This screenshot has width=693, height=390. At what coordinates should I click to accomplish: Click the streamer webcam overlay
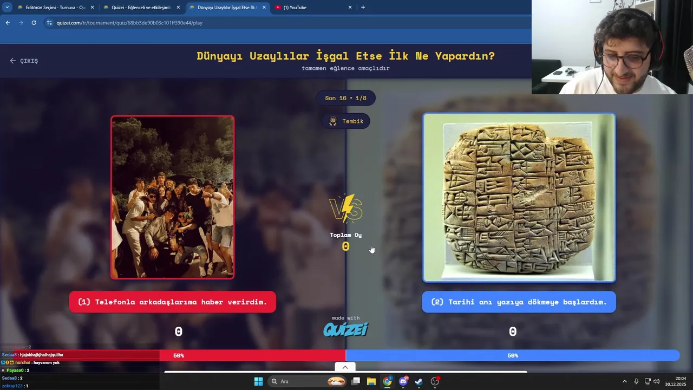612,47
